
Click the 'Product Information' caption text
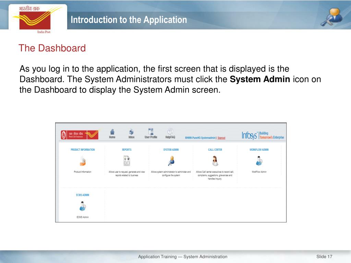click(x=83, y=172)
